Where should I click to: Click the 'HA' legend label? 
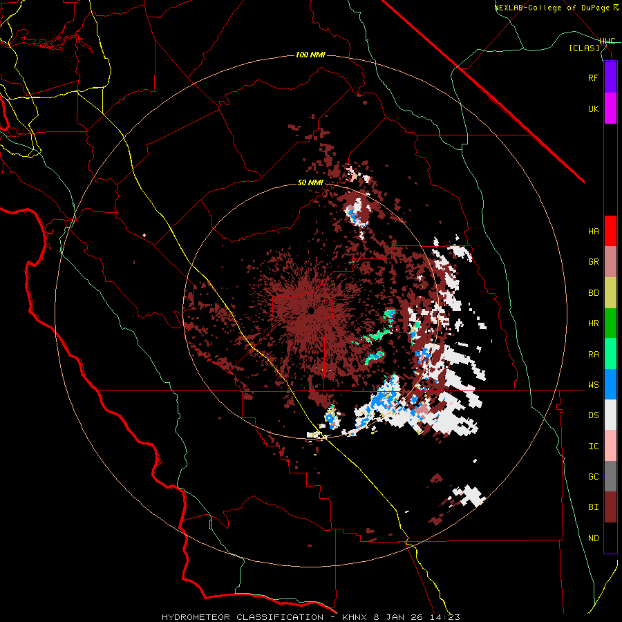[593, 232]
